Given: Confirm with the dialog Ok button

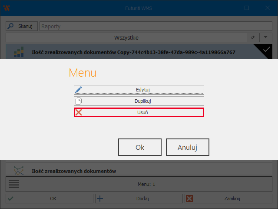Looking at the screenshot, I should 140,147.
